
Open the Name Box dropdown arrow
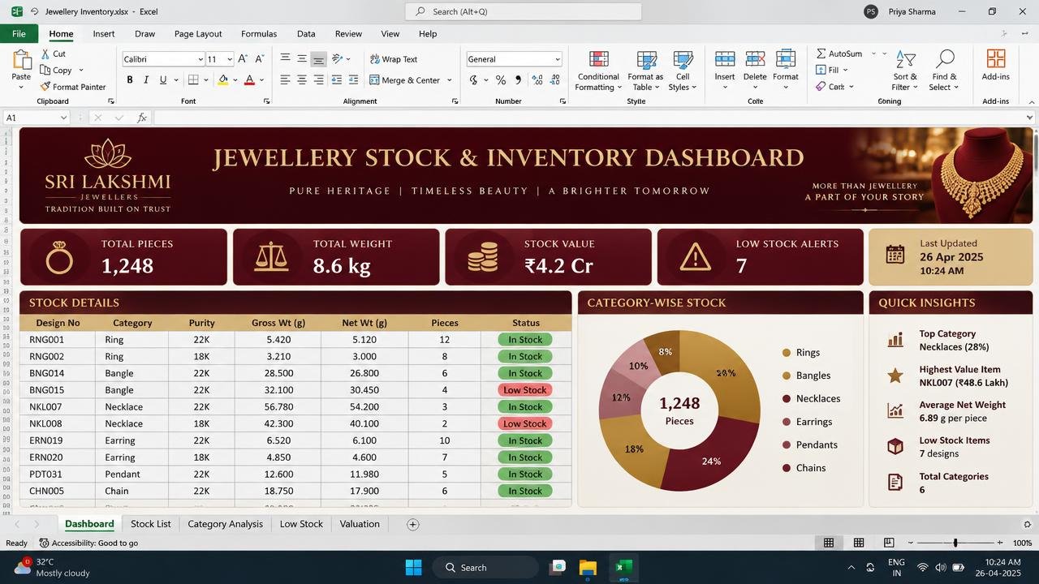coord(63,118)
